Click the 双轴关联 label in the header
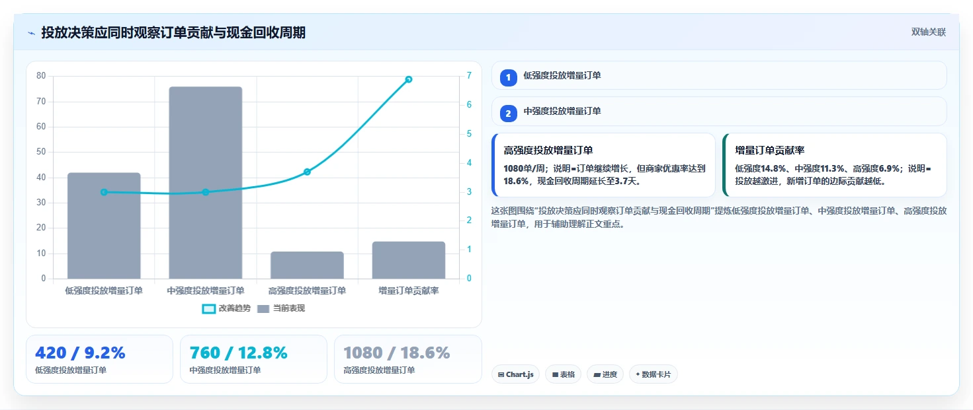This screenshot has width=973, height=410. tap(928, 32)
